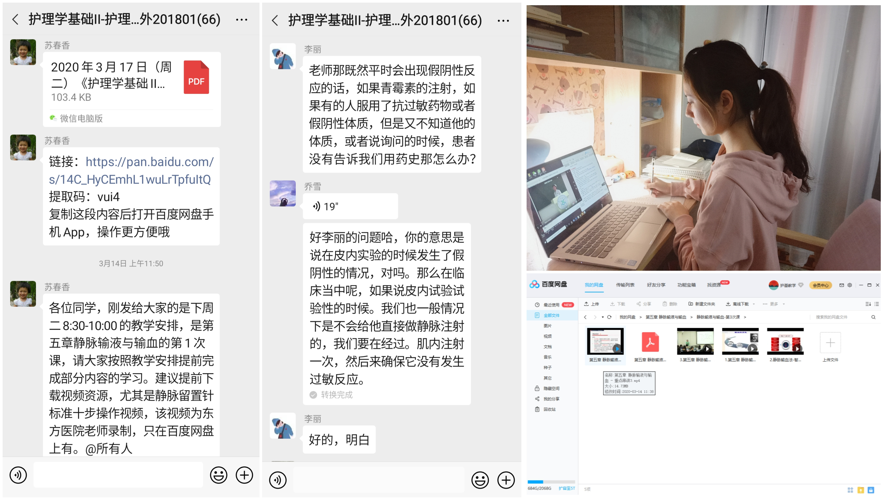Switch to the 传输列表 tab
The width and height of the screenshot is (886, 500).
[625, 285]
